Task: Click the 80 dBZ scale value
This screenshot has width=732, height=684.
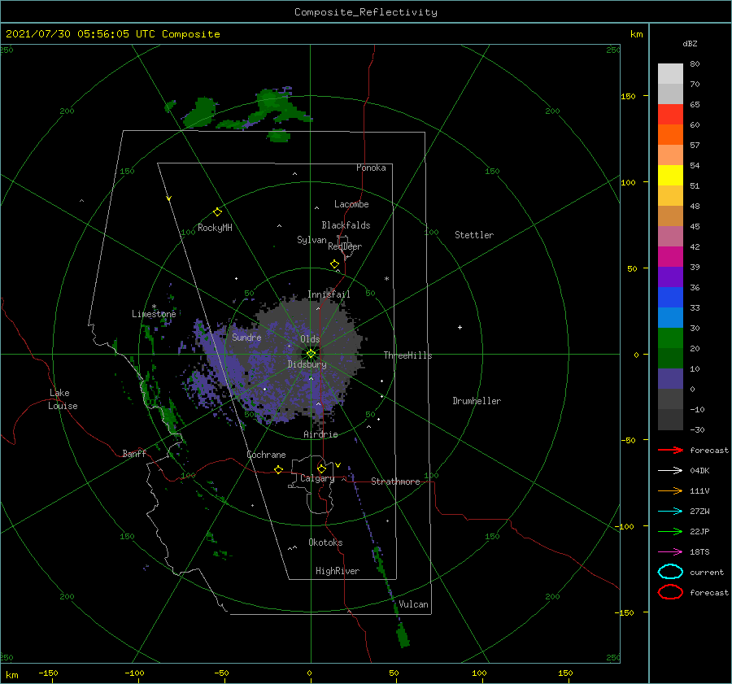Action: (x=695, y=64)
